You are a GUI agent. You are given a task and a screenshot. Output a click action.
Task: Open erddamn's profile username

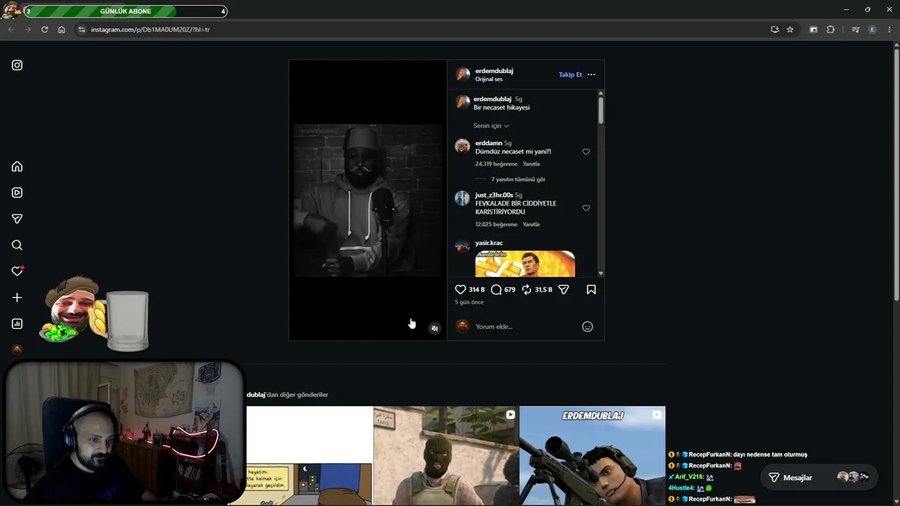coord(489,143)
